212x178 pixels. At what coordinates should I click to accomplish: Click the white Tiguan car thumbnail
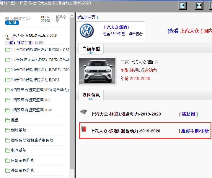pos(97,71)
